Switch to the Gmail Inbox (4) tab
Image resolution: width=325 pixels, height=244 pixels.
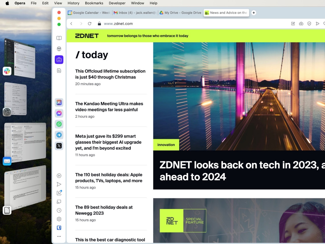pyautogui.click(x=135, y=13)
